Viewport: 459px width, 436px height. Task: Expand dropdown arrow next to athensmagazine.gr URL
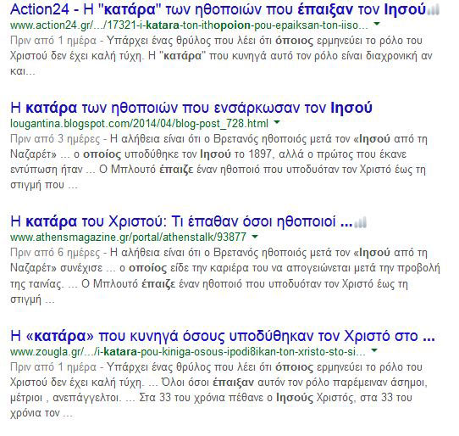click(x=255, y=236)
